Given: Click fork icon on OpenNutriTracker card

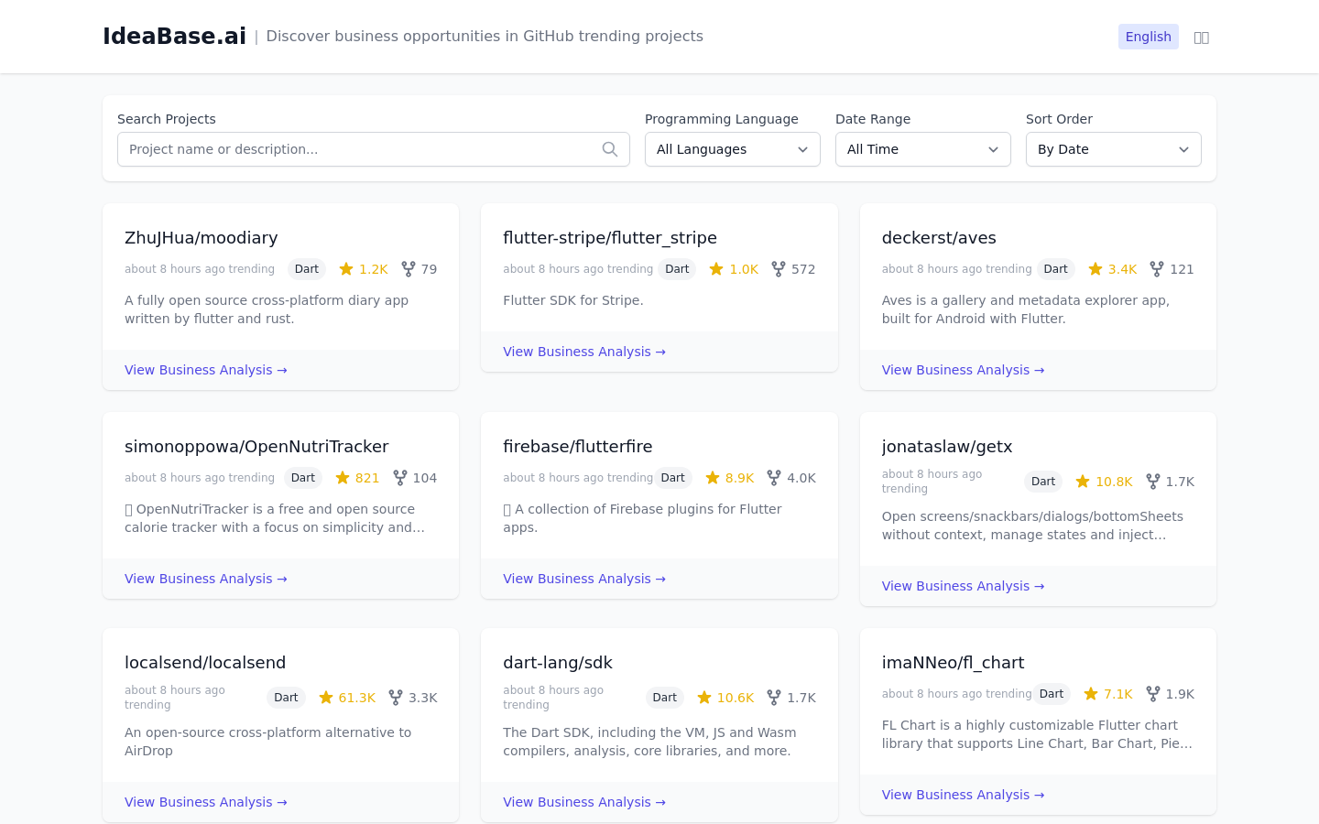Looking at the screenshot, I should point(400,478).
